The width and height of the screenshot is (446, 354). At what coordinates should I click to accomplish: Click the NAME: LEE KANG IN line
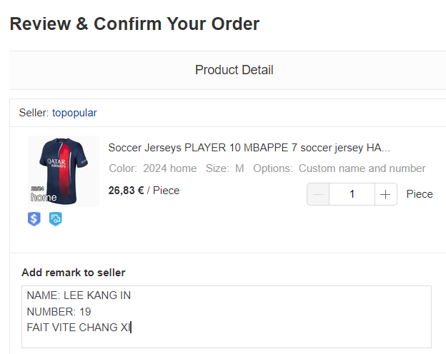tap(79, 295)
